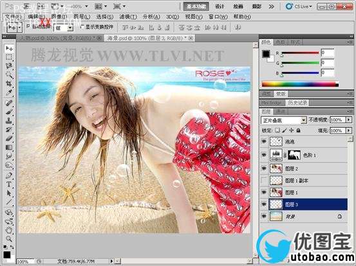Switch to the 设计 workspace

pos(220,6)
